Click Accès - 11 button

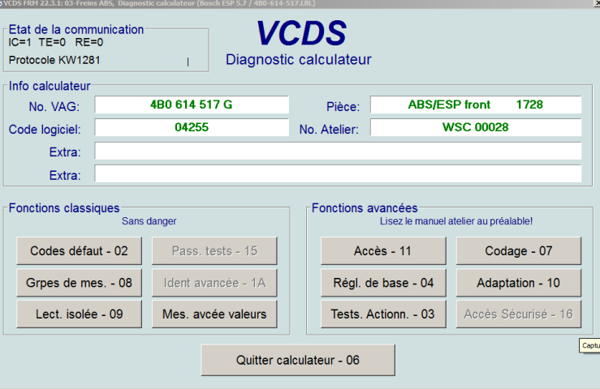coord(383,250)
